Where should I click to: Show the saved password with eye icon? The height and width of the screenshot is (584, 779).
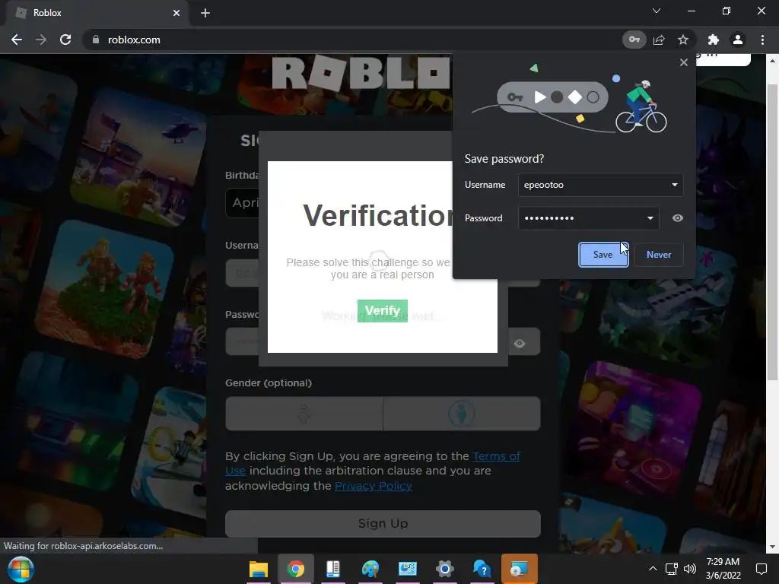click(678, 218)
